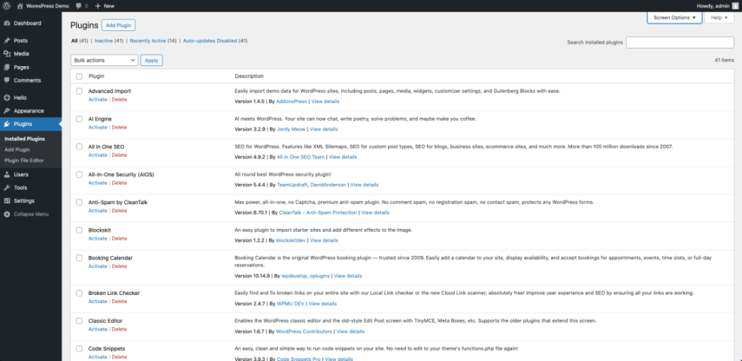The height and width of the screenshot is (361, 742).
Task: Click the Tools wrench icon
Action: [7, 188]
